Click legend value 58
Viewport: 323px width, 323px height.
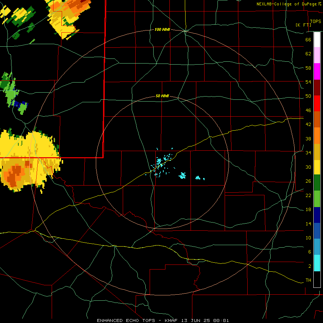tap(308, 68)
